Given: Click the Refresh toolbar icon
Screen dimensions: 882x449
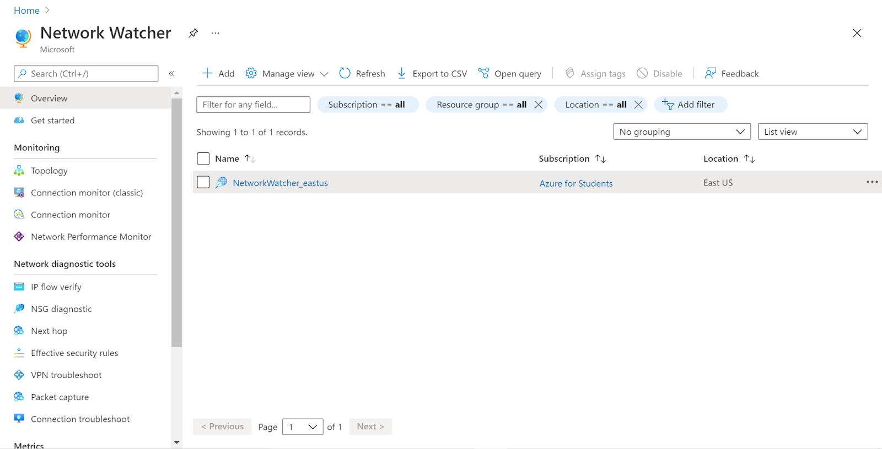Looking at the screenshot, I should [345, 73].
